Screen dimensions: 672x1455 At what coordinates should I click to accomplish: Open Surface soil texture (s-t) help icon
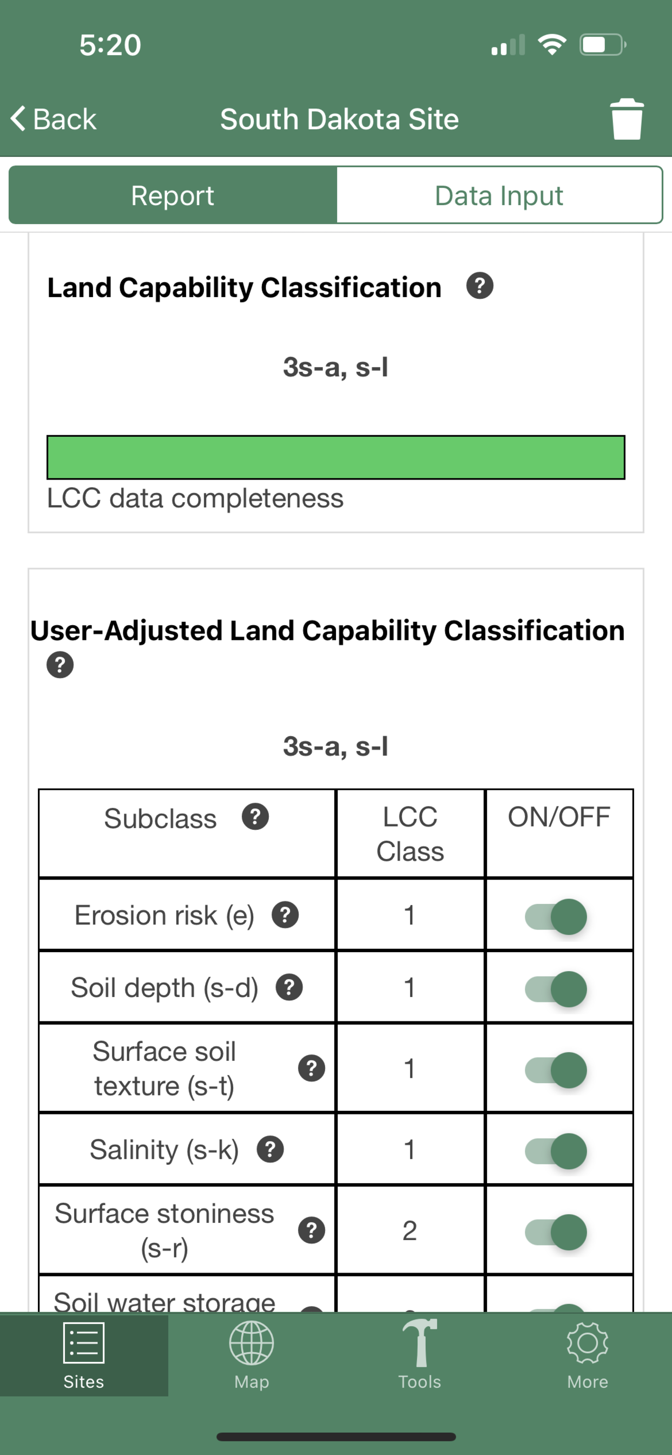312,1068
